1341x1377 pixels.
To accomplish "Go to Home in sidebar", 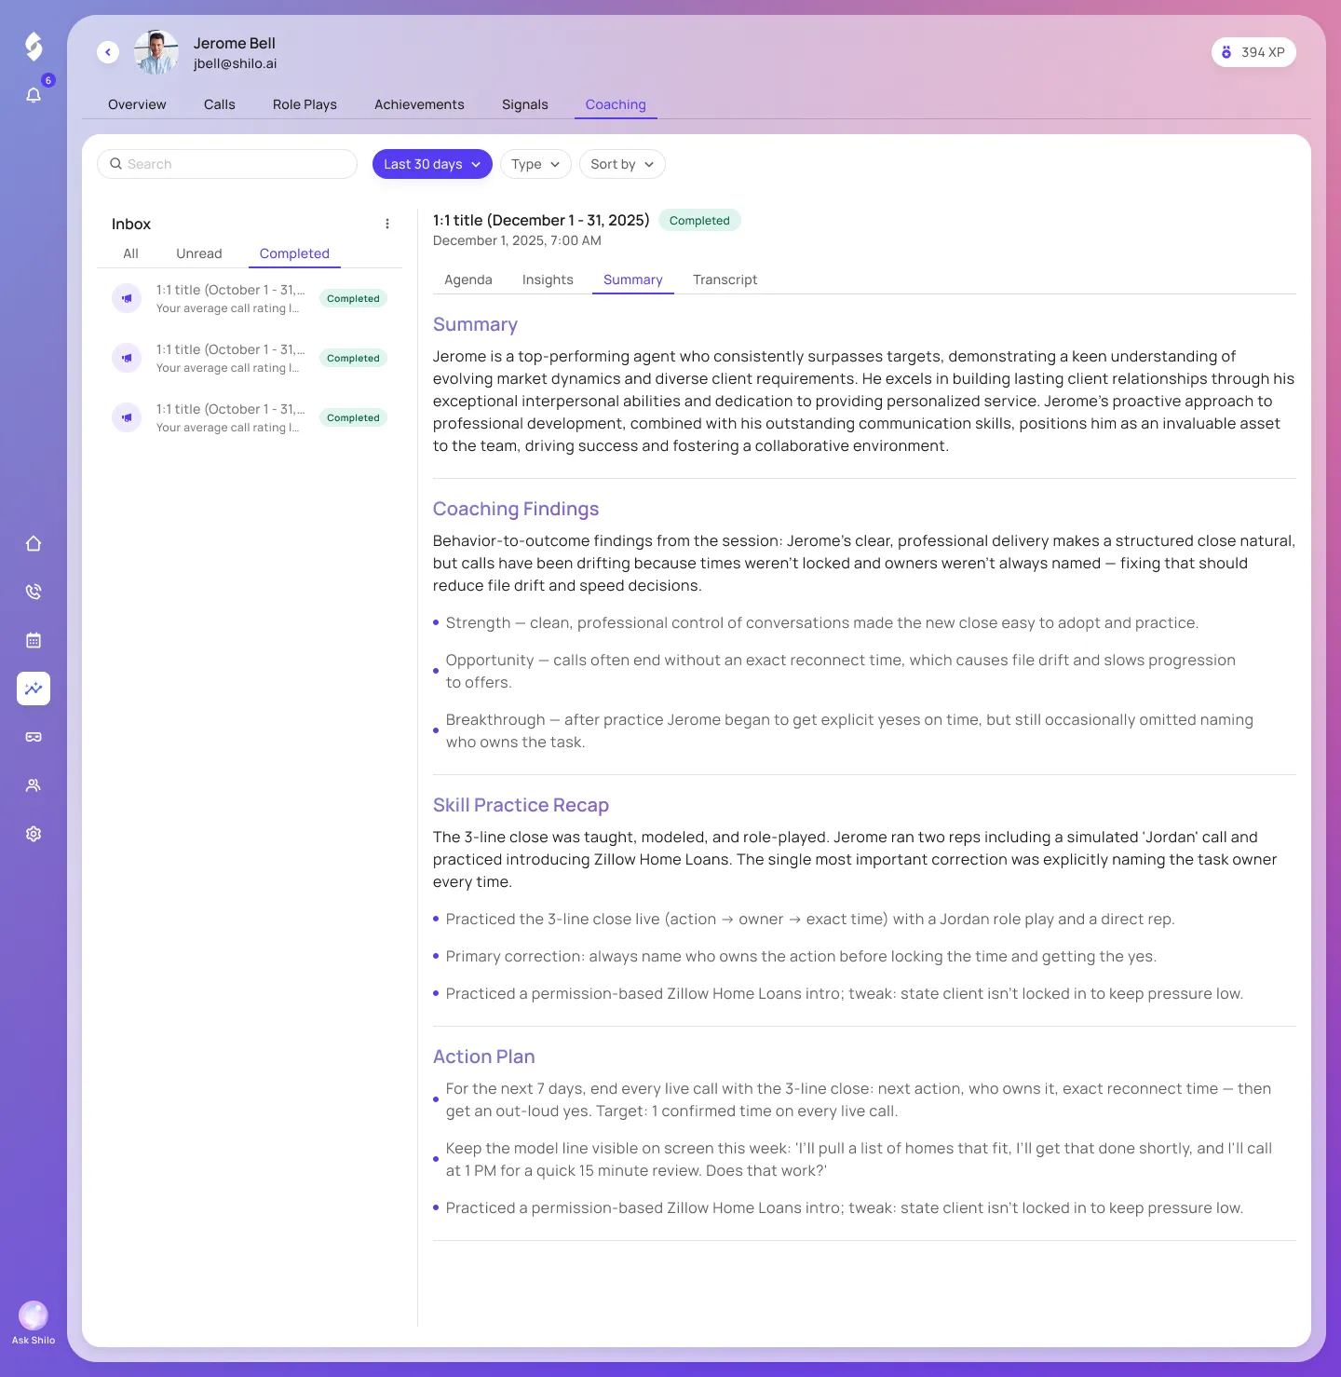I will tap(34, 543).
